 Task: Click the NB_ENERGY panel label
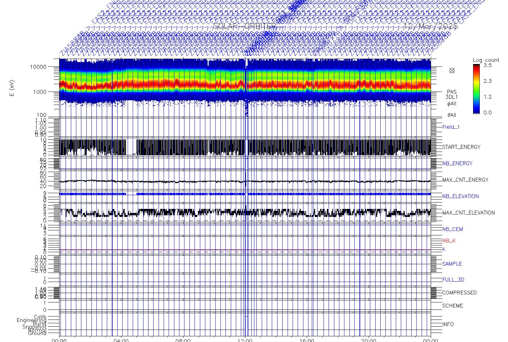pyautogui.click(x=457, y=164)
